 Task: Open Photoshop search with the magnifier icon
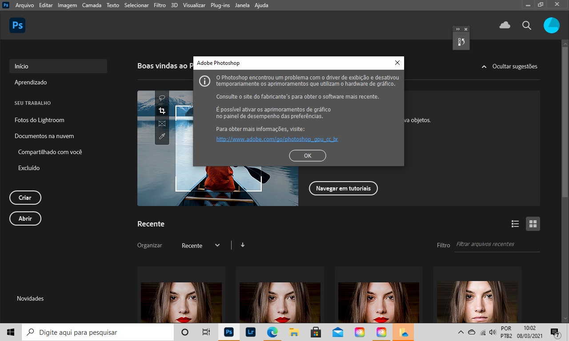[x=527, y=25]
